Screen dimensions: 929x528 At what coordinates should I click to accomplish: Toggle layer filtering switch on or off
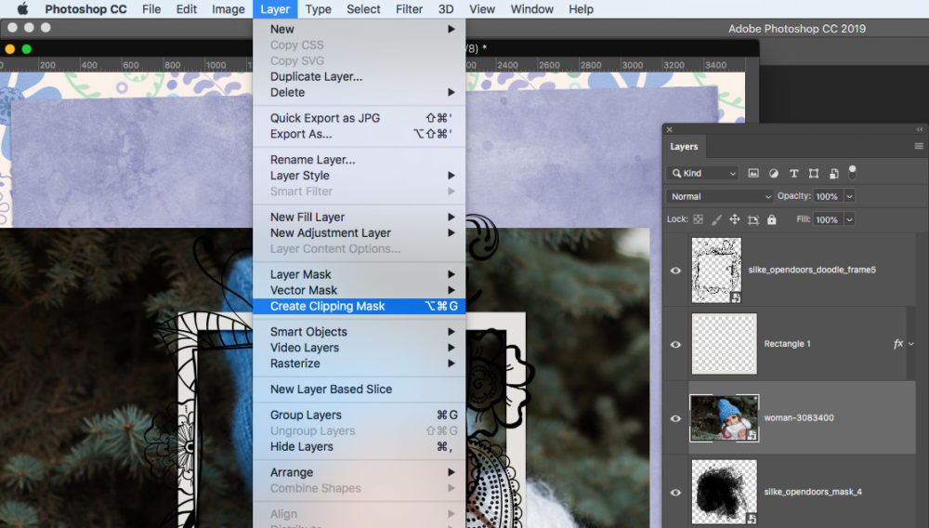[x=852, y=173]
